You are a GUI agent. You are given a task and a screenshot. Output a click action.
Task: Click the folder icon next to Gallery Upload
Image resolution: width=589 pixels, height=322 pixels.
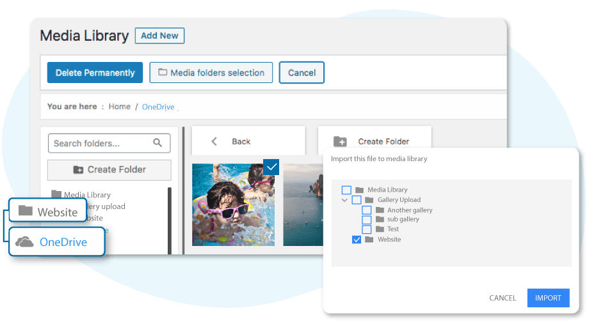[x=369, y=200]
